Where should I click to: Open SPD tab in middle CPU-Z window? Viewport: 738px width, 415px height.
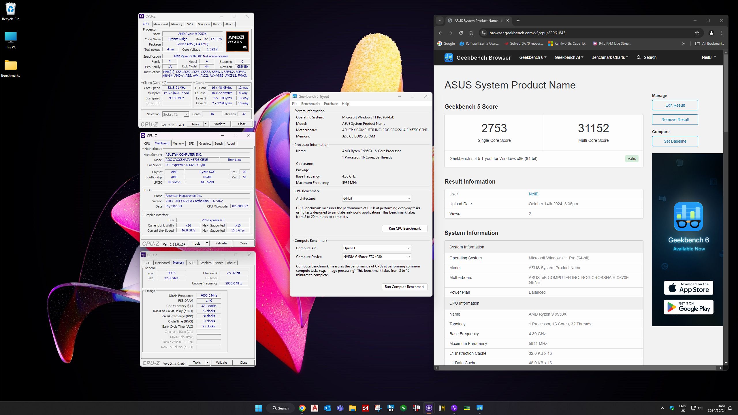click(x=191, y=144)
